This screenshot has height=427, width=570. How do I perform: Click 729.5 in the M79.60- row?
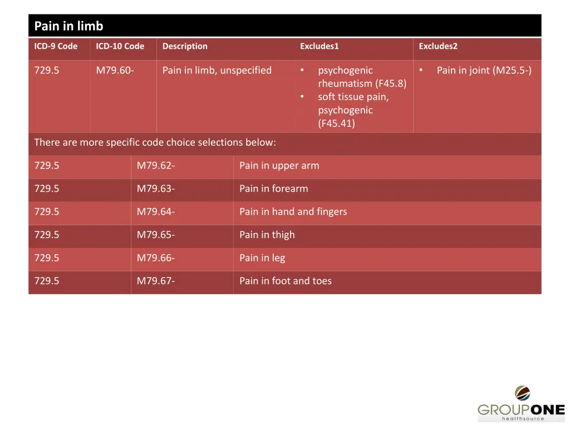(47, 70)
